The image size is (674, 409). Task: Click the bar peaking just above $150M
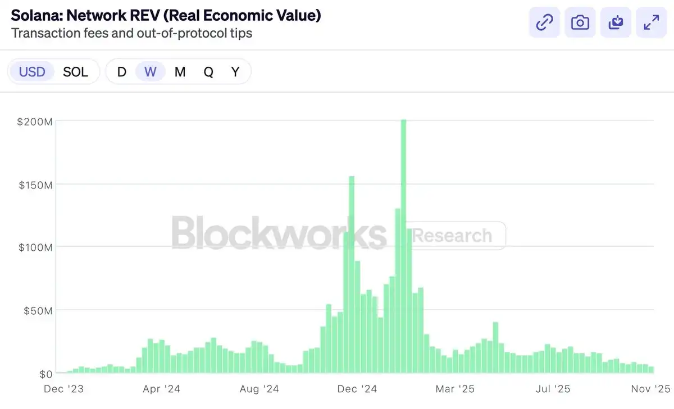(x=352, y=275)
